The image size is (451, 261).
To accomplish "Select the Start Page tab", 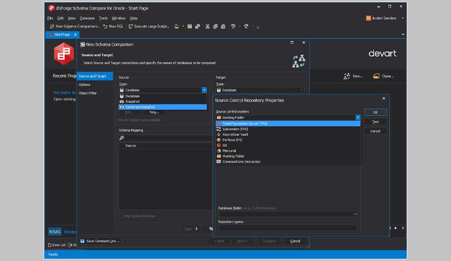I will 62,35.
